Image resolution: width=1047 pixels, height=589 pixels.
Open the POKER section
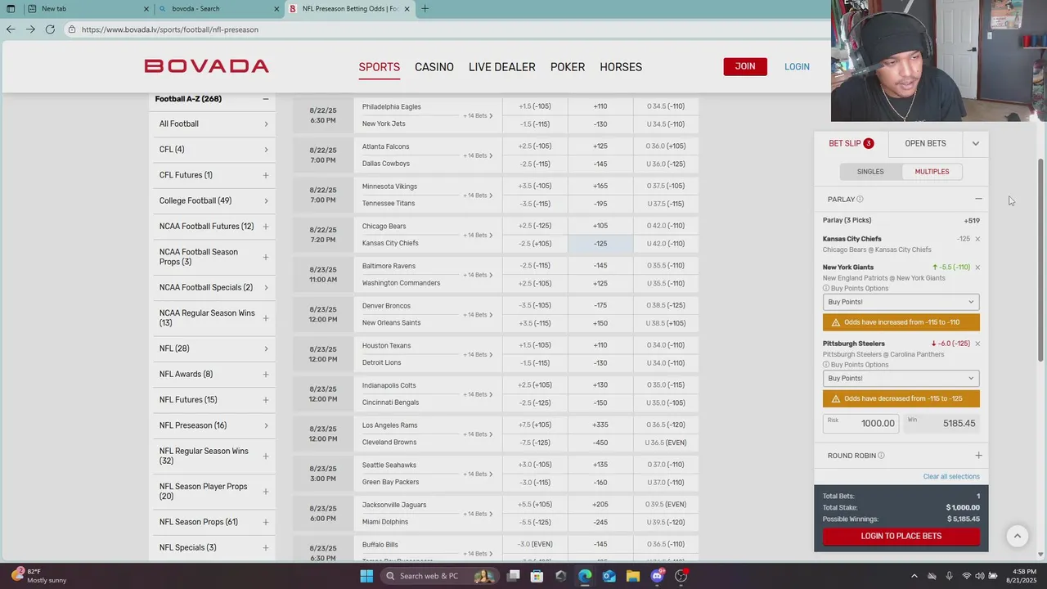coord(568,67)
